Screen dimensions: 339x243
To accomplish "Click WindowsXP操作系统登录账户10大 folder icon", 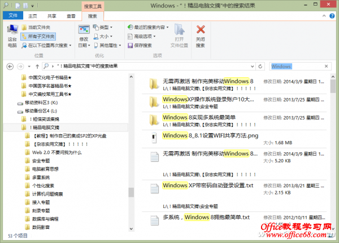I will pos(154,102).
